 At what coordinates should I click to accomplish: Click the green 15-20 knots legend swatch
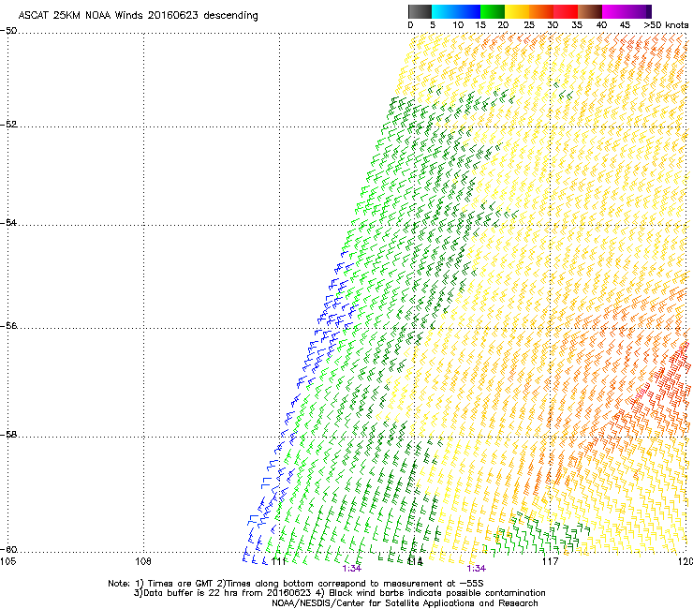pyautogui.click(x=493, y=11)
